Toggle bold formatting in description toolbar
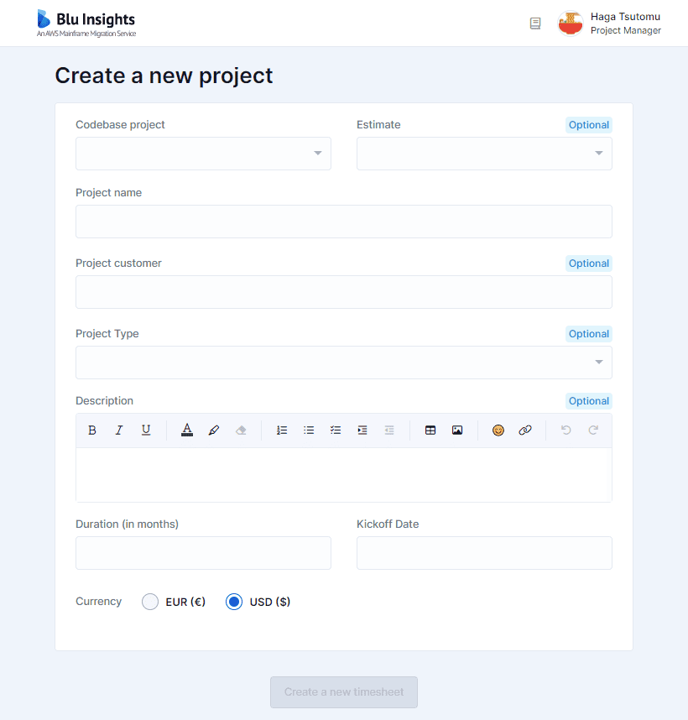Image resolution: width=688 pixels, height=720 pixels. coord(91,430)
